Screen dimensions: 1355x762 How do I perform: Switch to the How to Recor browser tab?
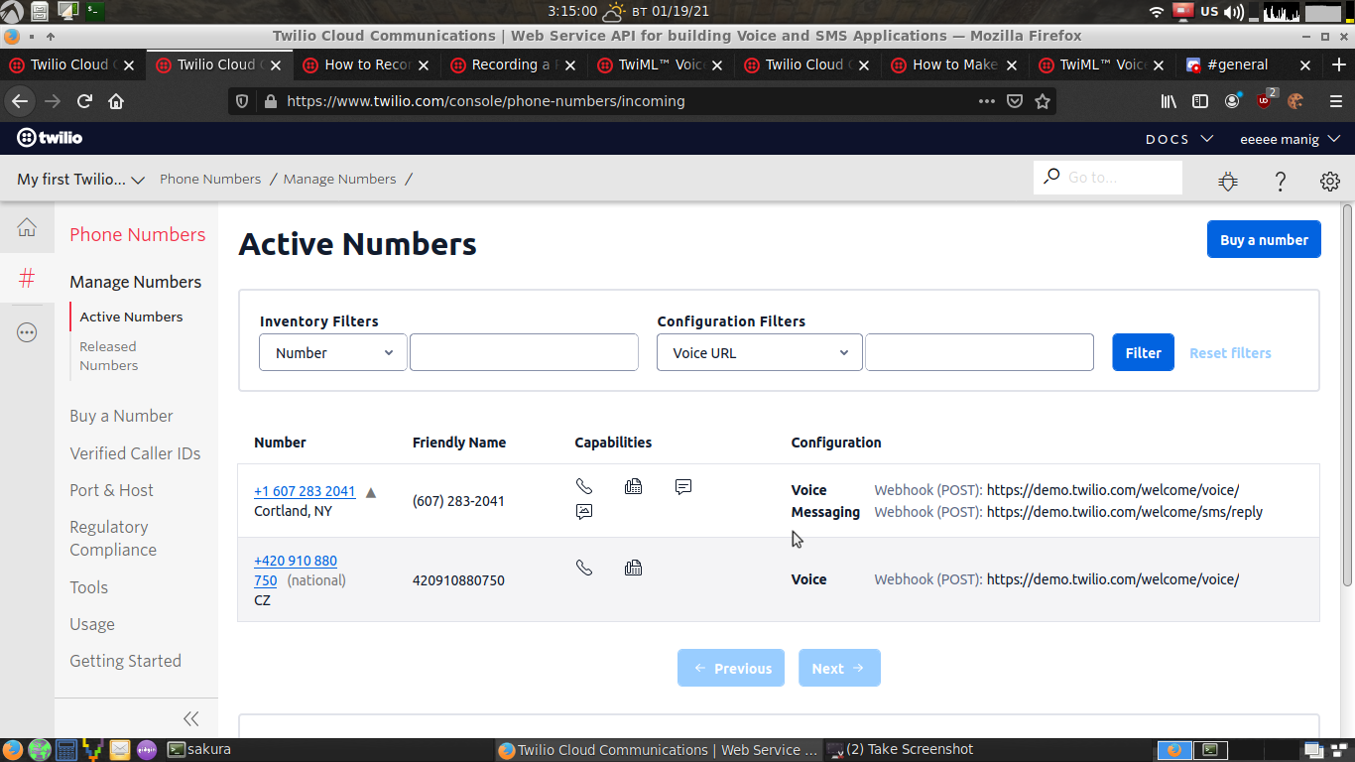click(367, 64)
